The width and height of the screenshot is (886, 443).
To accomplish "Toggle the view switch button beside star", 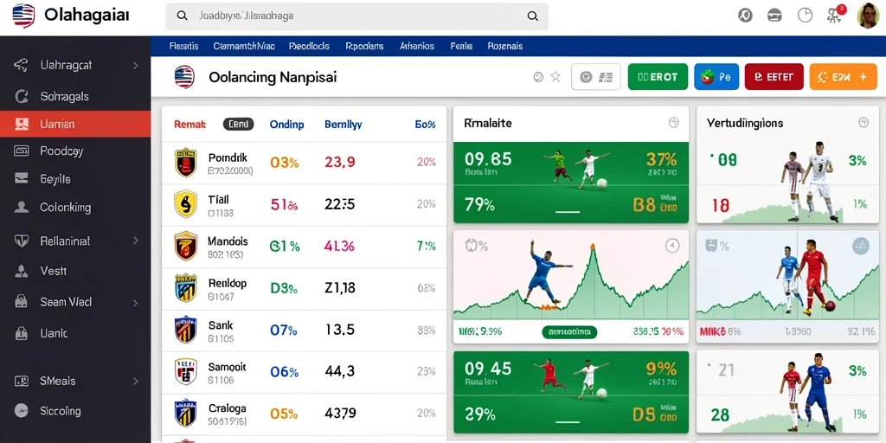I will pos(595,77).
